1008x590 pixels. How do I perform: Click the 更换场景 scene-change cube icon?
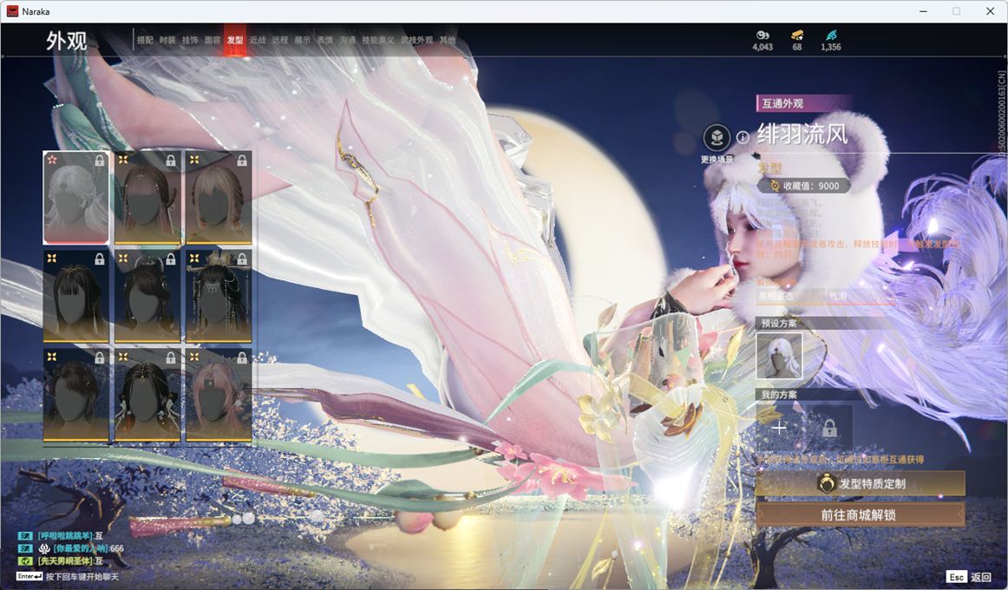(x=717, y=137)
